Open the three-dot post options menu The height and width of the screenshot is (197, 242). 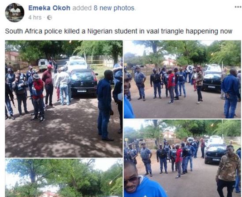[238, 7]
